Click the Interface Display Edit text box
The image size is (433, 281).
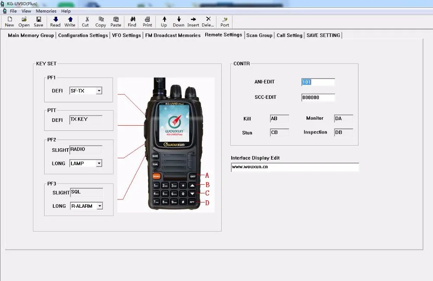295,167
